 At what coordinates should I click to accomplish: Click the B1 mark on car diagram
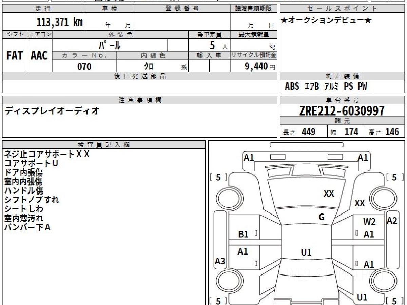(244, 234)
